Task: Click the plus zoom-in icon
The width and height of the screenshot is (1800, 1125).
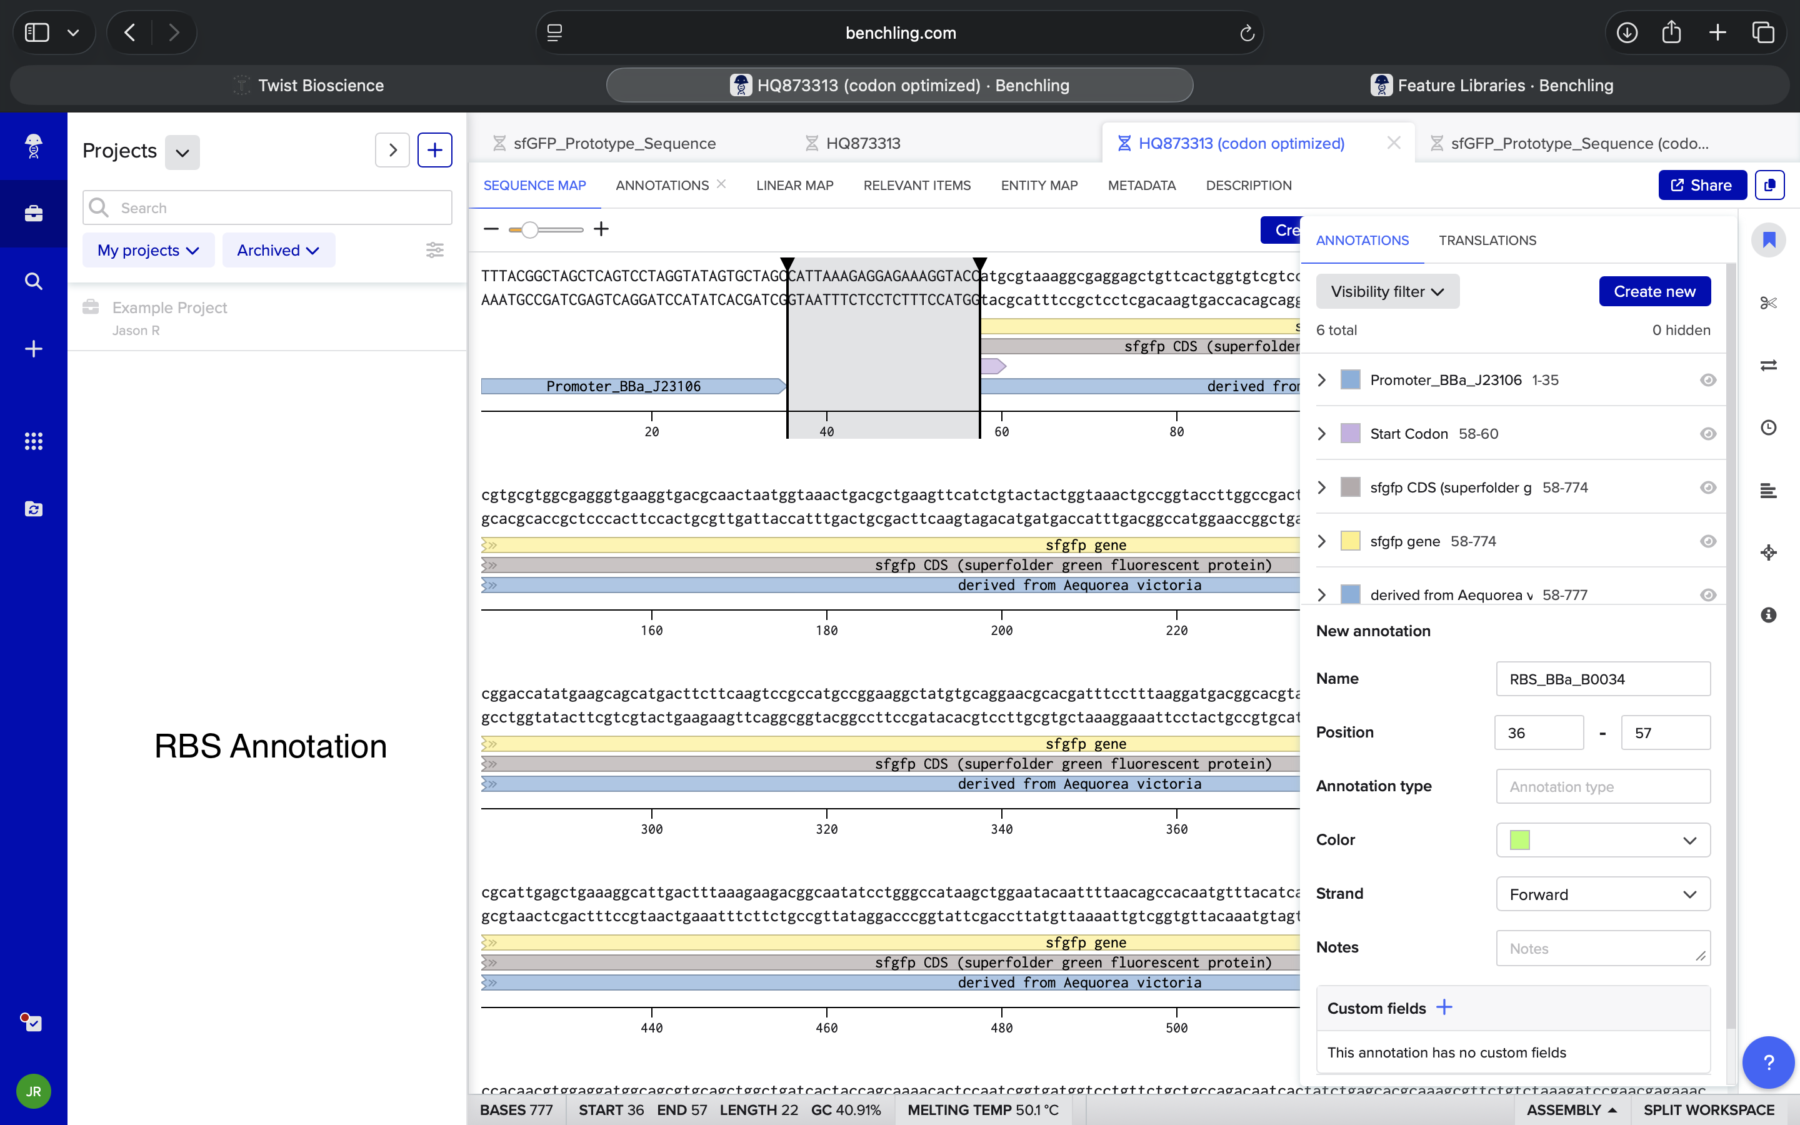Action: pyautogui.click(x=601, y=229)
